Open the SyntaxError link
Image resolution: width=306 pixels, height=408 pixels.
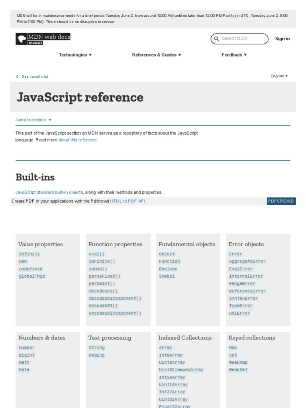243,298
